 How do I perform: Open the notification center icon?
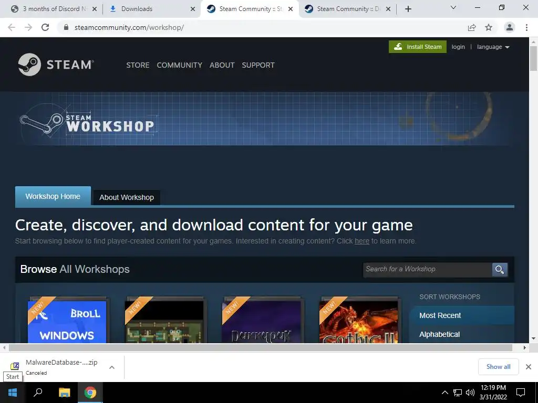(521, 393)
